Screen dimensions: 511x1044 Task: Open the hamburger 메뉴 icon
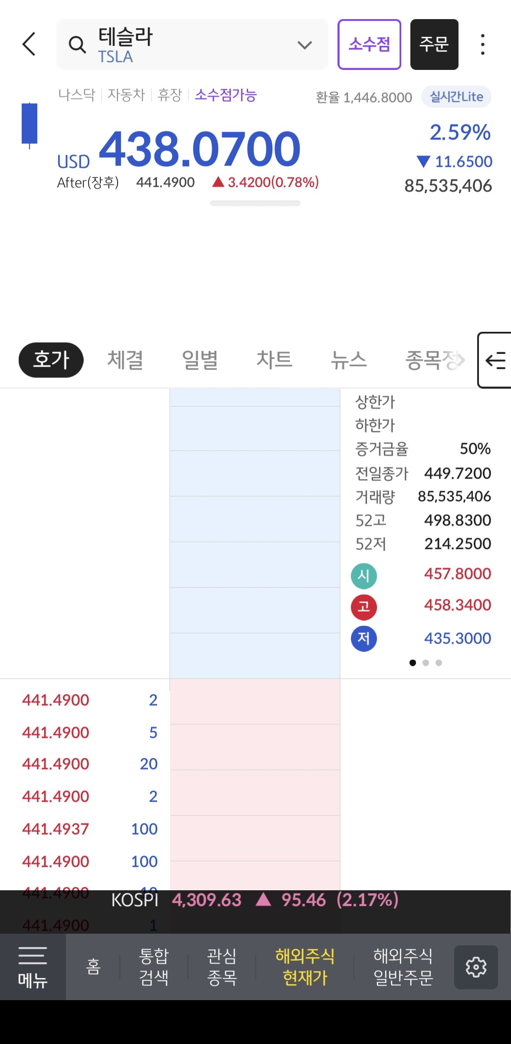pos(33,967)
